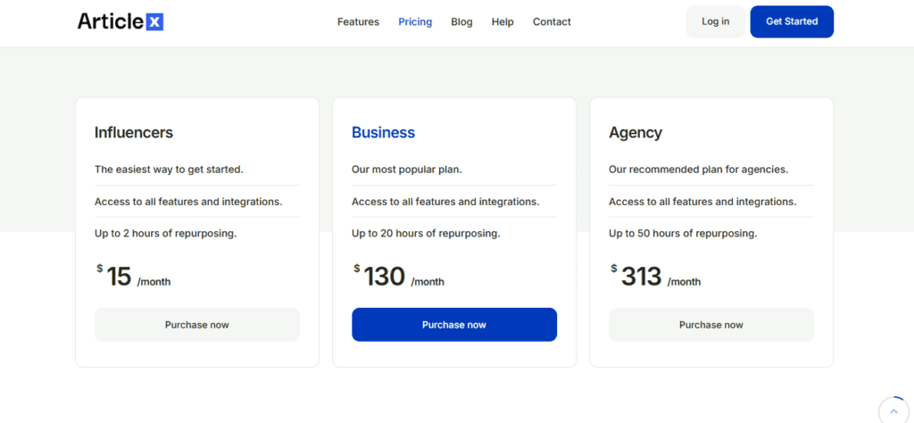Open the Features nav link
Screen dimensions: 914x423
coord(358,21)
